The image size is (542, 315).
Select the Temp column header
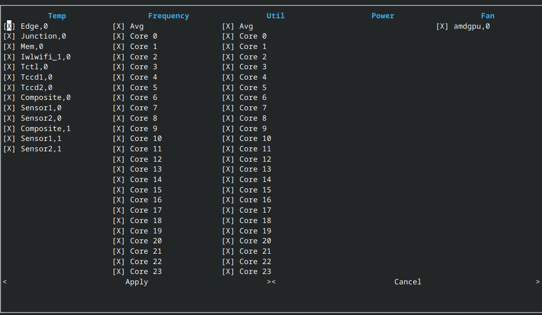point(57,16)
